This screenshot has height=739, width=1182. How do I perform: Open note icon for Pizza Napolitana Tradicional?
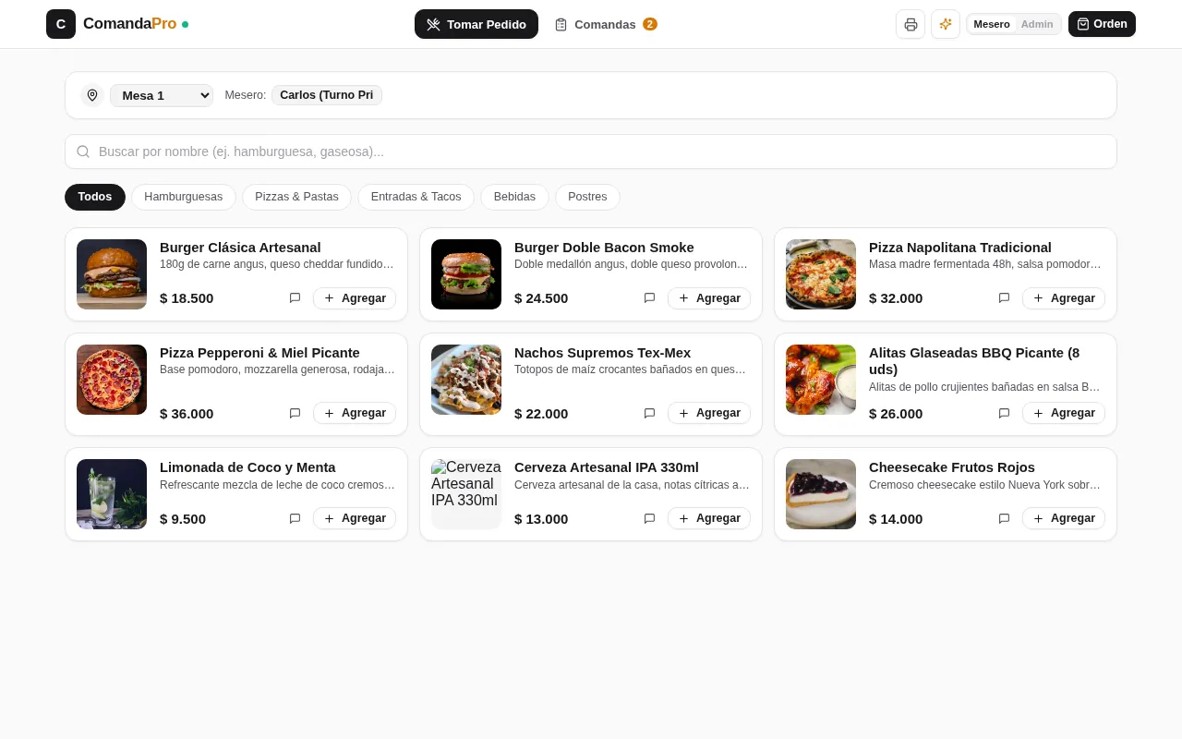point(1005,298)
